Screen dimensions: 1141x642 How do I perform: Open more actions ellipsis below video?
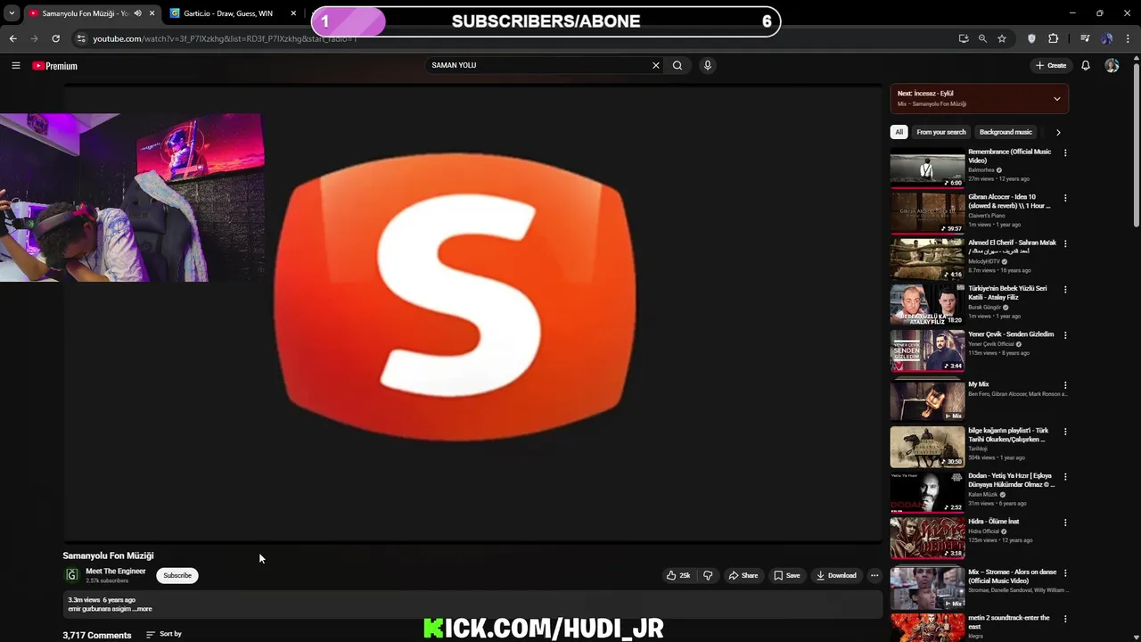tap(874, 575)
